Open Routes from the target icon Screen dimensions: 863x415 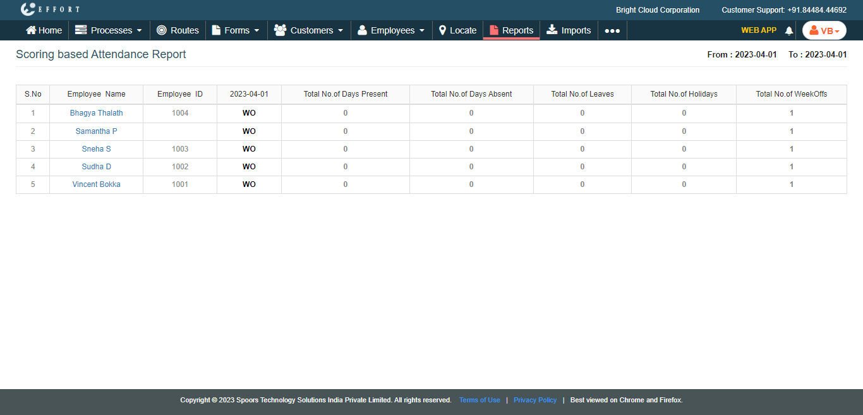click(x=162, y=30)
